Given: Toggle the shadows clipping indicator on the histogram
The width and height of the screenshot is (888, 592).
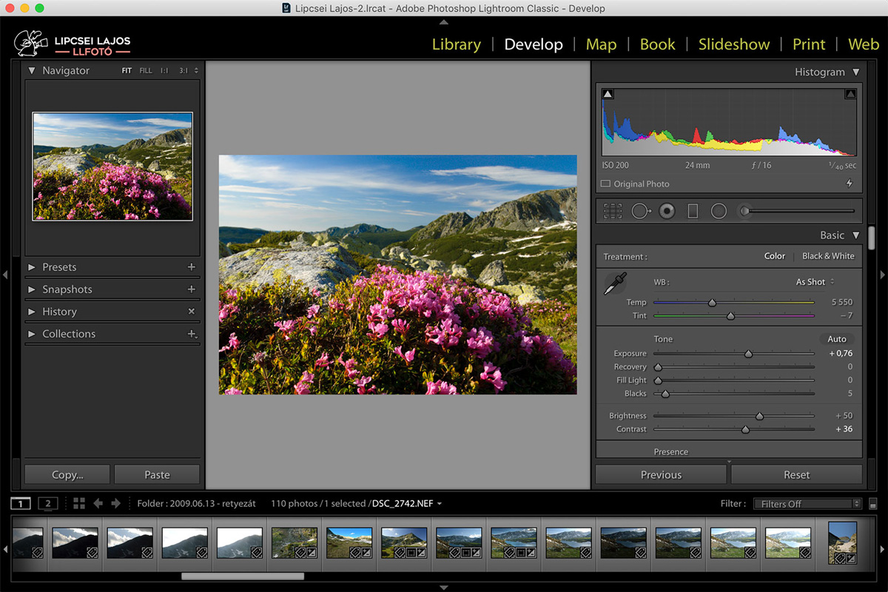Looking at the screenshot, I should [x=608, y=93].
